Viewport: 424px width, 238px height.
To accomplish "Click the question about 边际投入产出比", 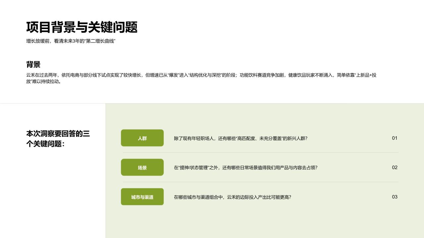I will pyautogui.click(x=233, y=197).
